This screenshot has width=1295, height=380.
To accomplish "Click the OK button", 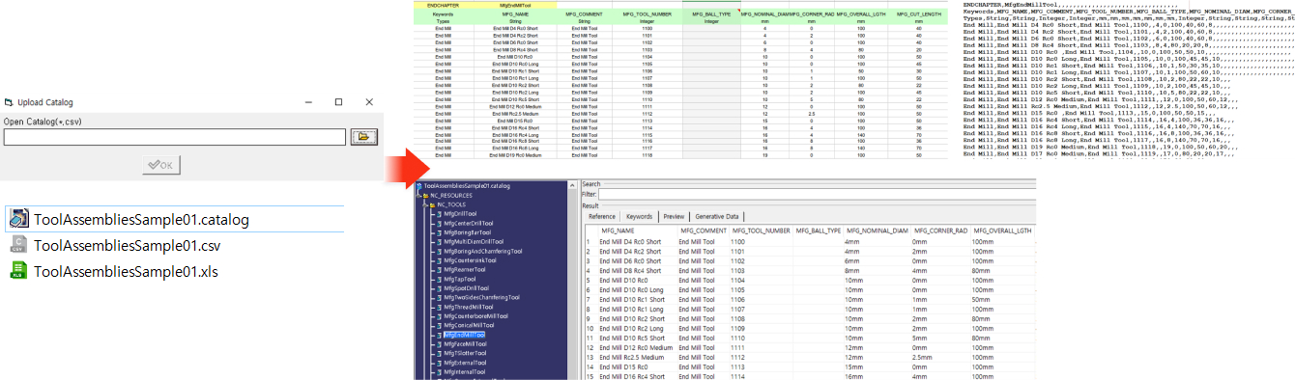I will (x=160, y=165).
